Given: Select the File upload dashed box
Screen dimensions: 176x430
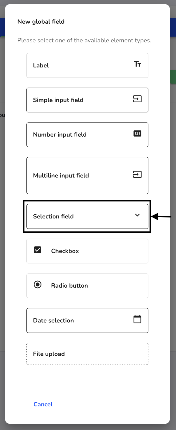Looking at the screenshot, I should (x=87, y=354).
